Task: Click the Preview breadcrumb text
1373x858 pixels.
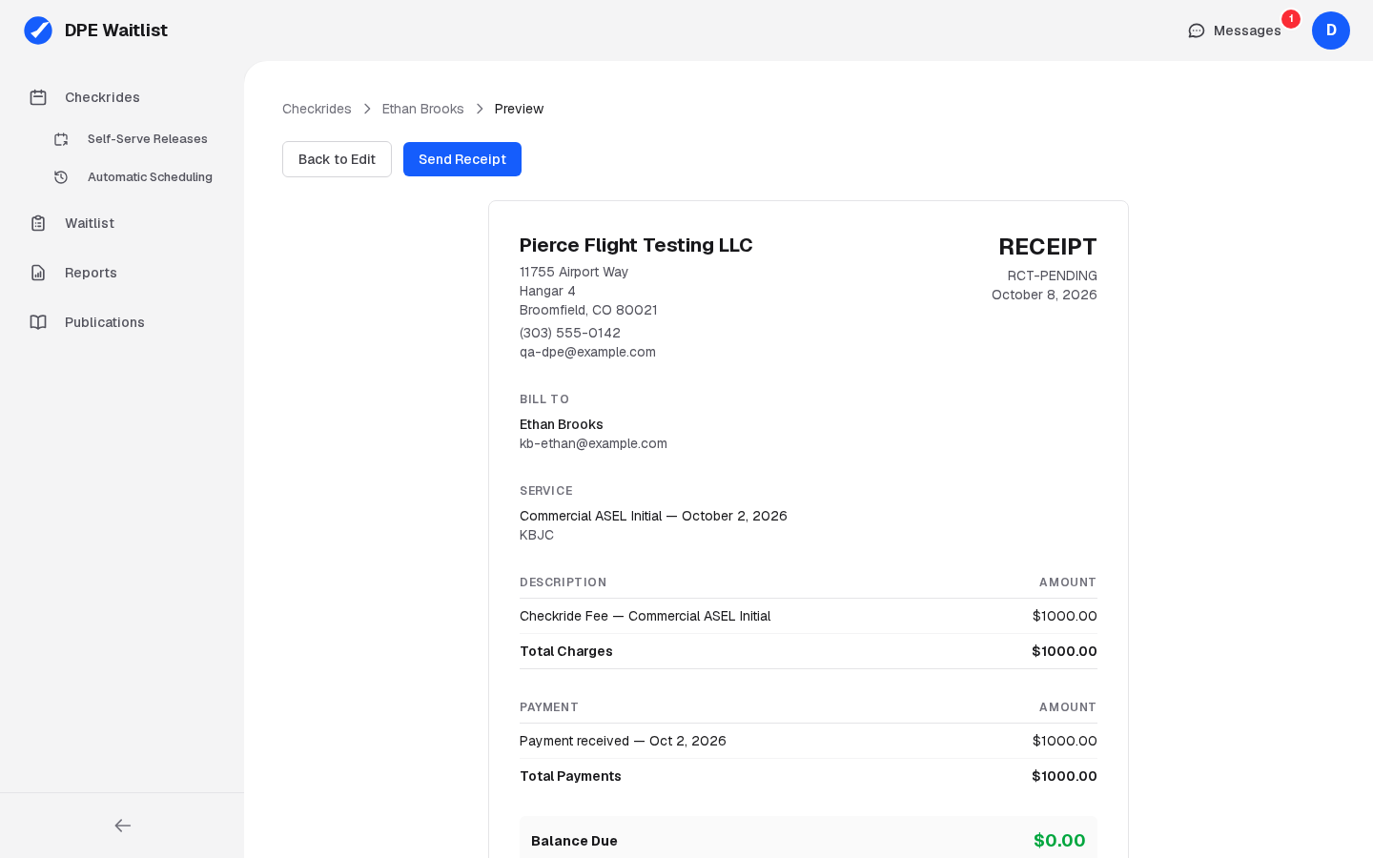Action: pyautogui.click(x=519, y=109)
